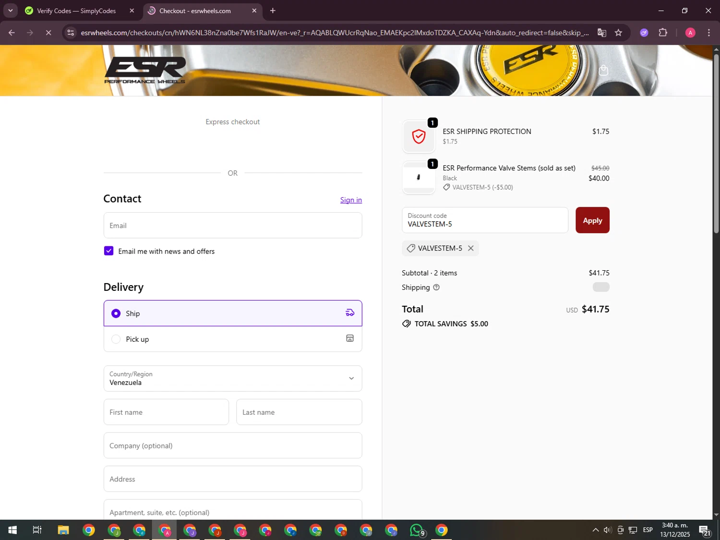Click the TOTAL SAVINGS $5.00 text
This screenshot has height=540, width=720.
pos(451,324)
